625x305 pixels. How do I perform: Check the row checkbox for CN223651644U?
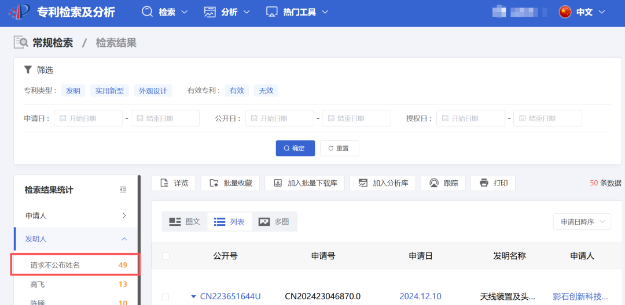pyautogui.click(x=166, y=297)
